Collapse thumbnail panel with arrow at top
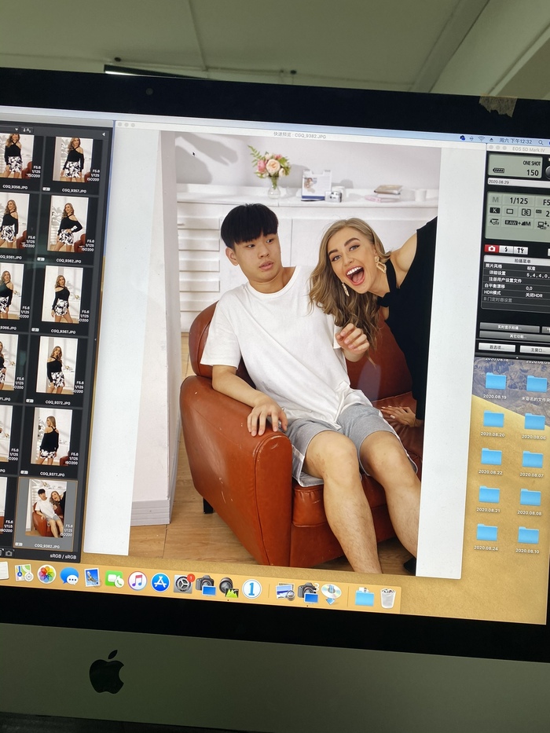Image resolution: width=550 pixels, height=733 pixels. (104, 134)
